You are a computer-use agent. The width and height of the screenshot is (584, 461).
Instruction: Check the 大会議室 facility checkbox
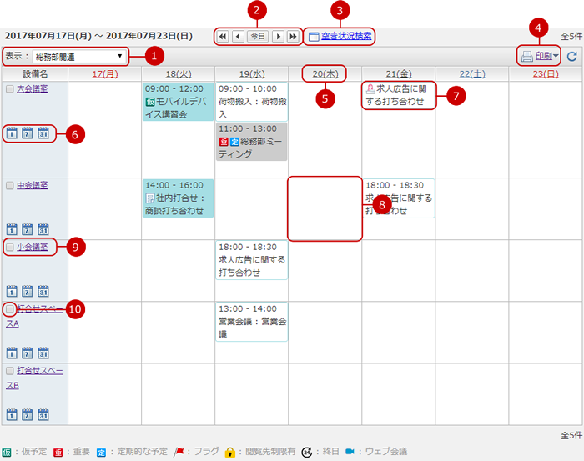coord(9,88)
